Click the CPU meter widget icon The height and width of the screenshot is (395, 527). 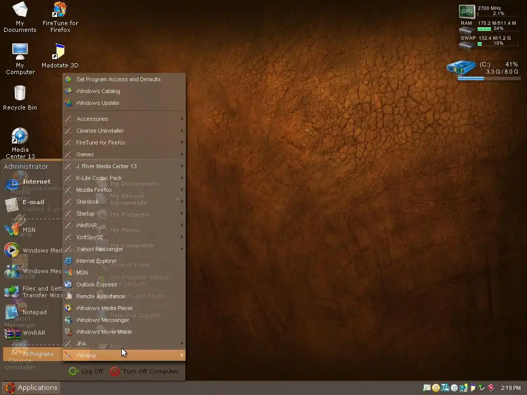tap(467, 11)
